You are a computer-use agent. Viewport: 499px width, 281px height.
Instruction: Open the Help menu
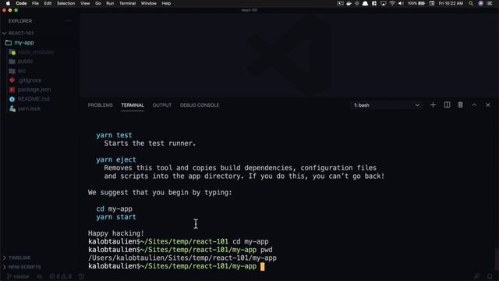pos(166,3)
